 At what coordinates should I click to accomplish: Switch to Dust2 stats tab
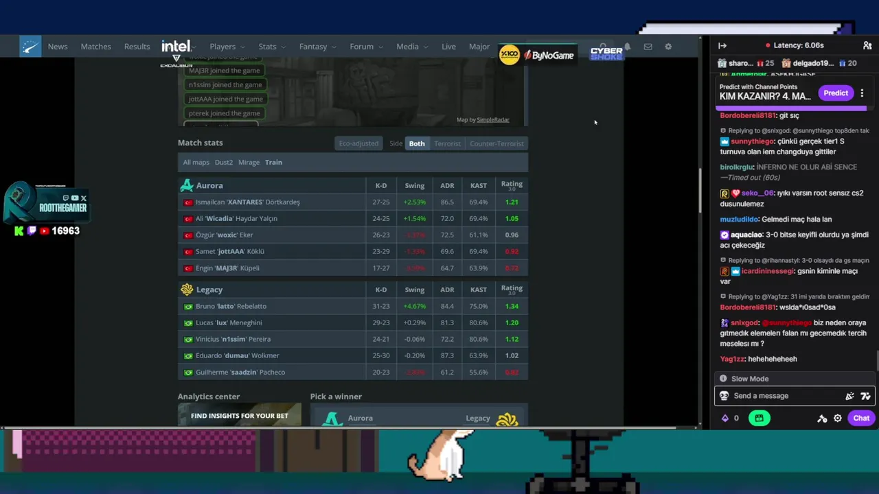pos(224,163)
